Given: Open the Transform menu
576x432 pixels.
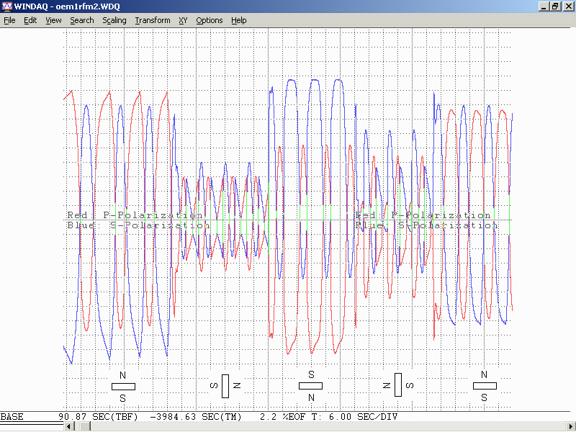Looking at the screenshot, I should tap(152, 20).
